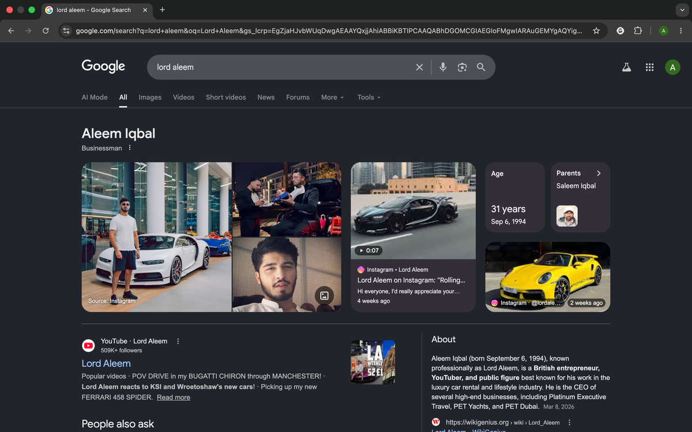Open Search Labs flask icon
The height and width of the screenshot is (432, 692).
[627, 67]
